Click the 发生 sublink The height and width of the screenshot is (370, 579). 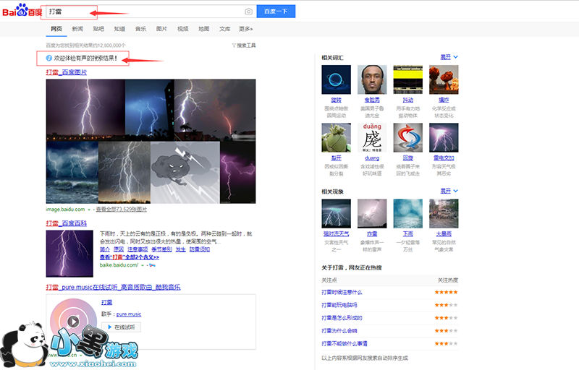180,249
